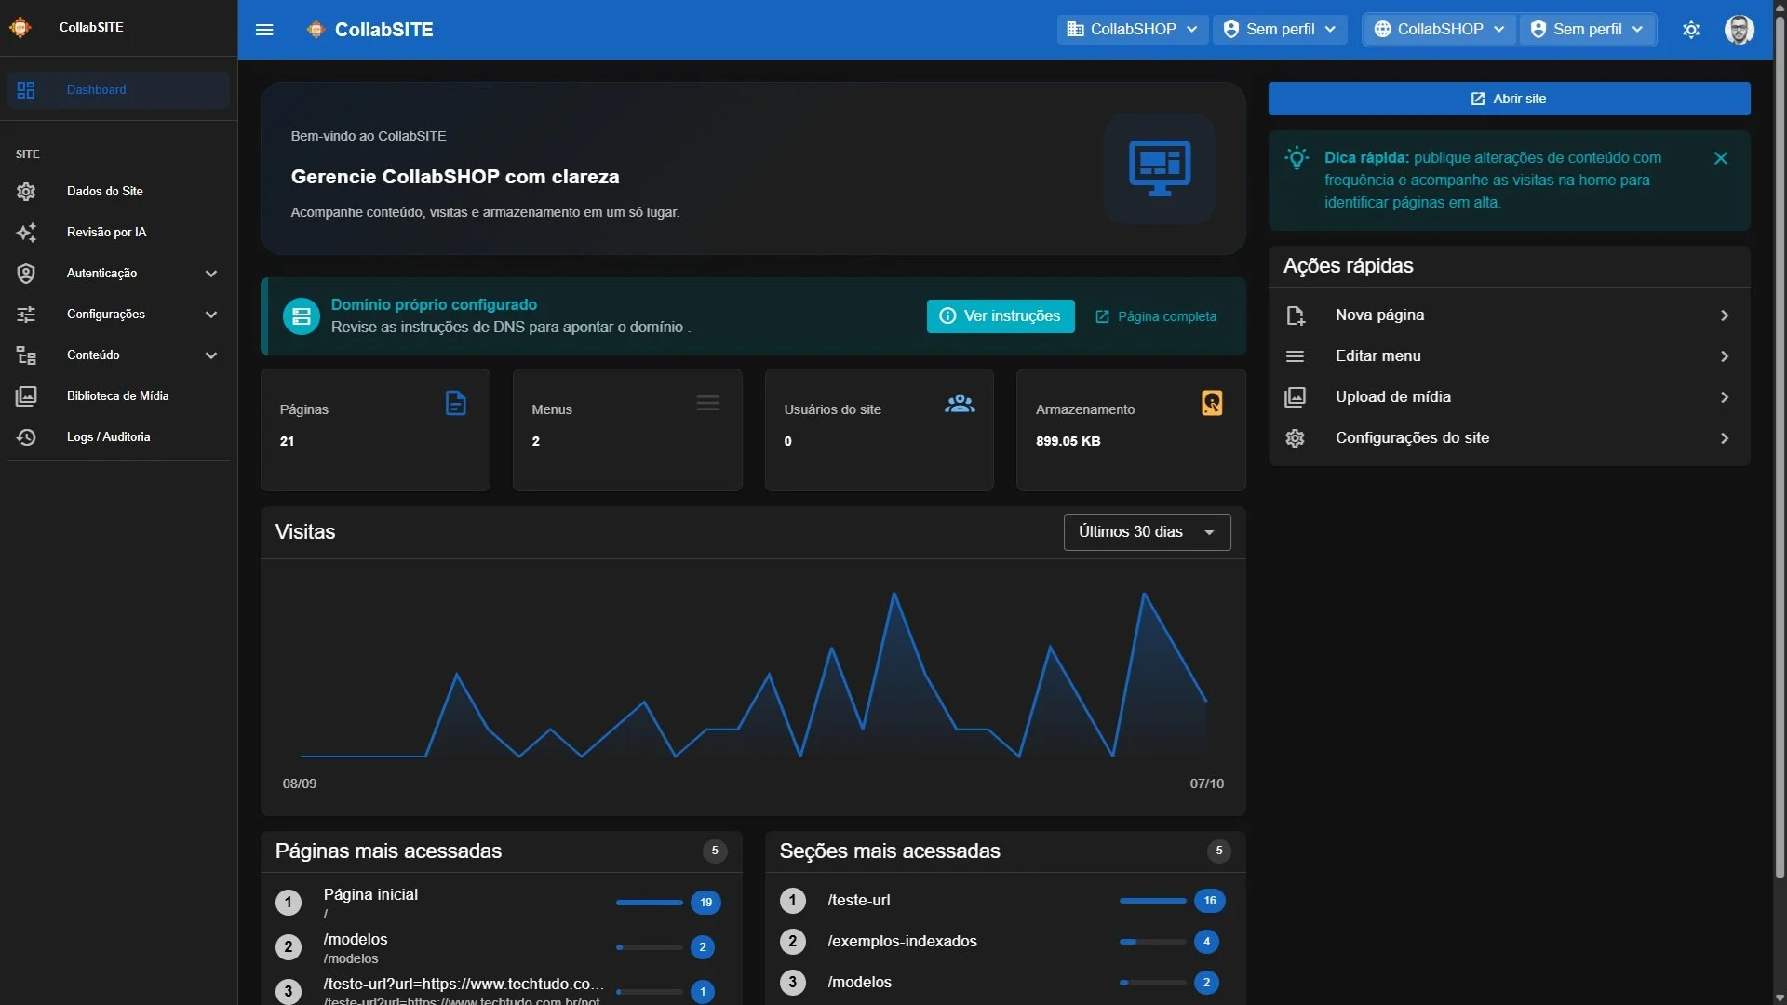Click the Revisão por IA sparkle icon
The image size is (1787, 1005).
26,233
